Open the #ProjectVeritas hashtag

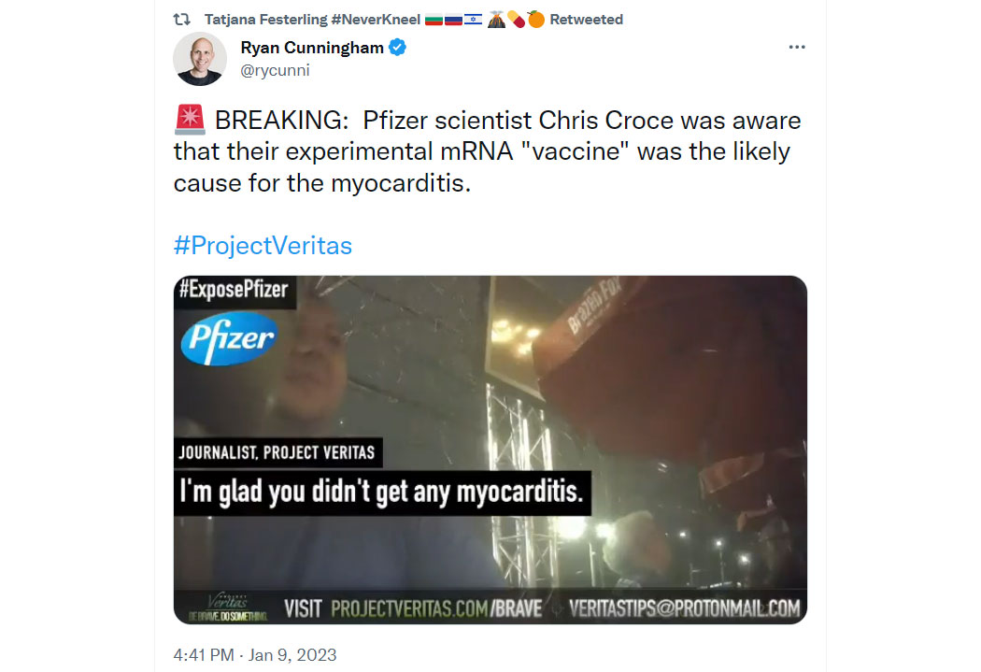[x=263, y=245]
